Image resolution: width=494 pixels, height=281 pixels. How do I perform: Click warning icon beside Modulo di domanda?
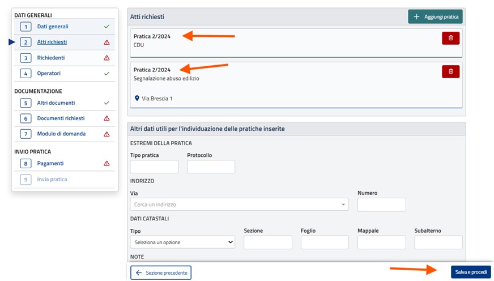click(107, 134)
